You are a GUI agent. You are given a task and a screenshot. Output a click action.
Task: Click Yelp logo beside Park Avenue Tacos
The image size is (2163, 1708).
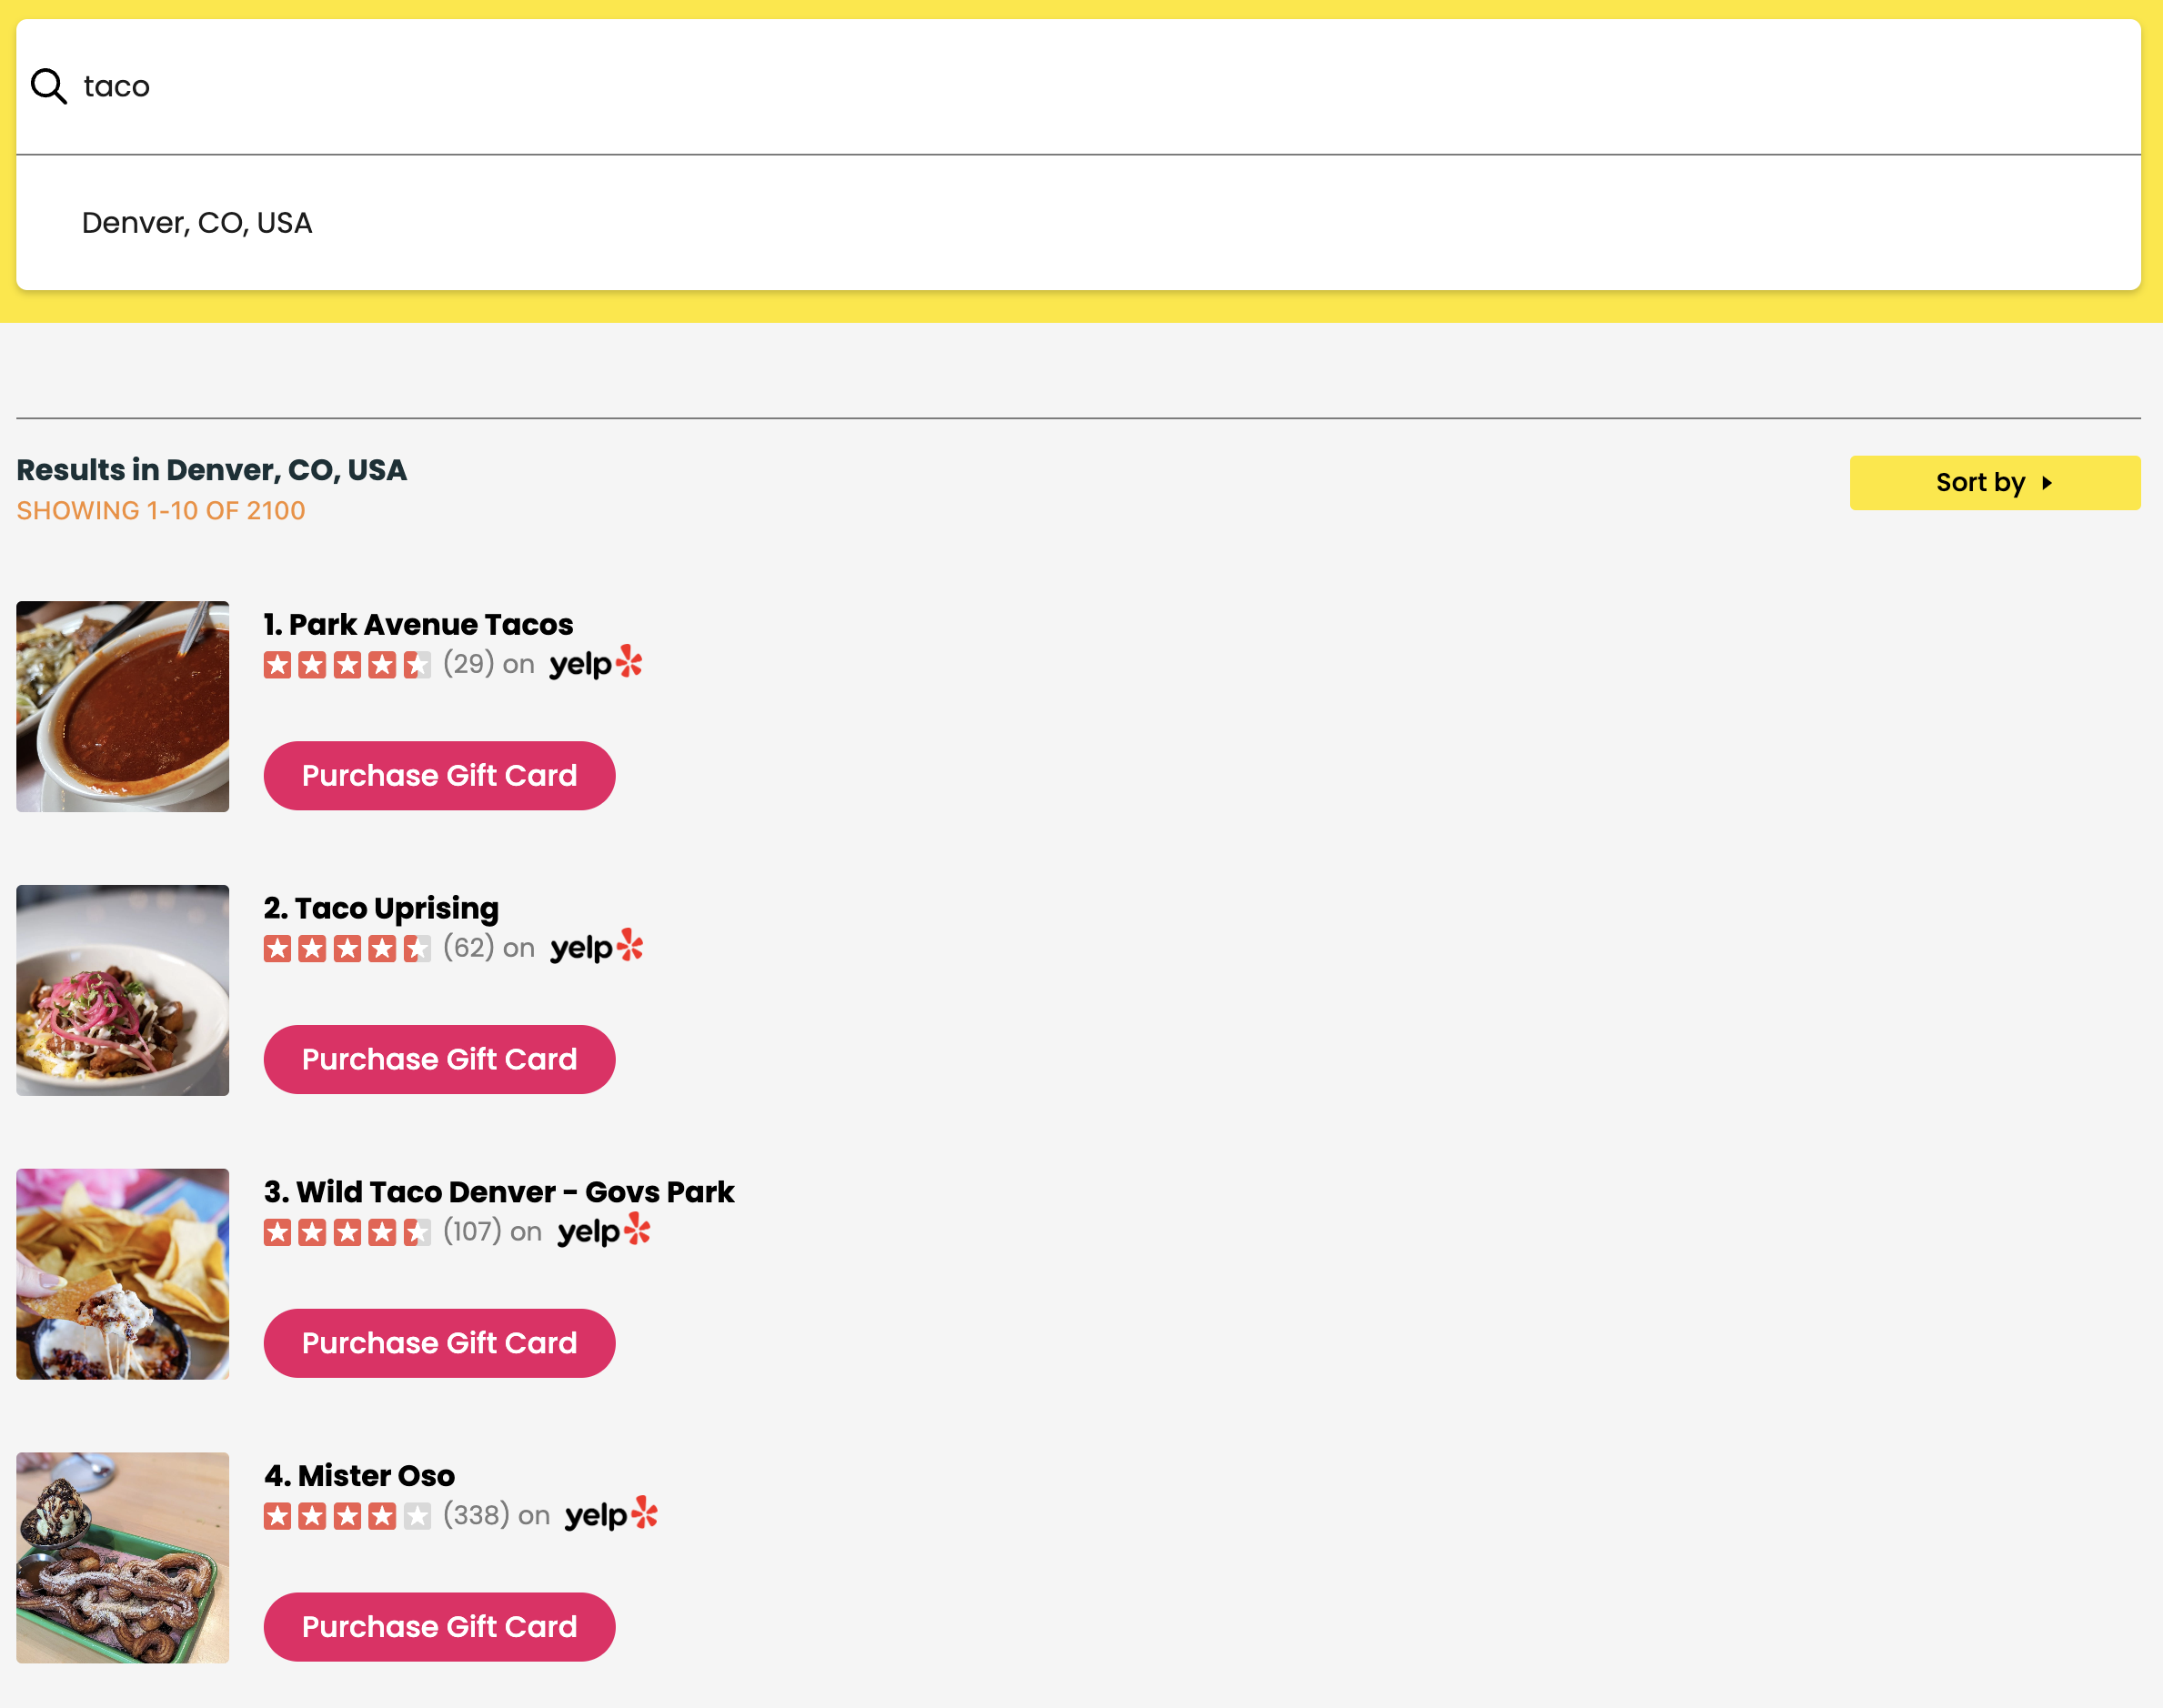point(596,663)
